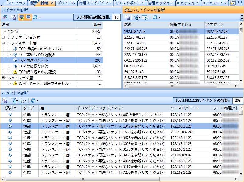Open filter dropdown in イベントの診断 toolbar

[x=14, y=100]
